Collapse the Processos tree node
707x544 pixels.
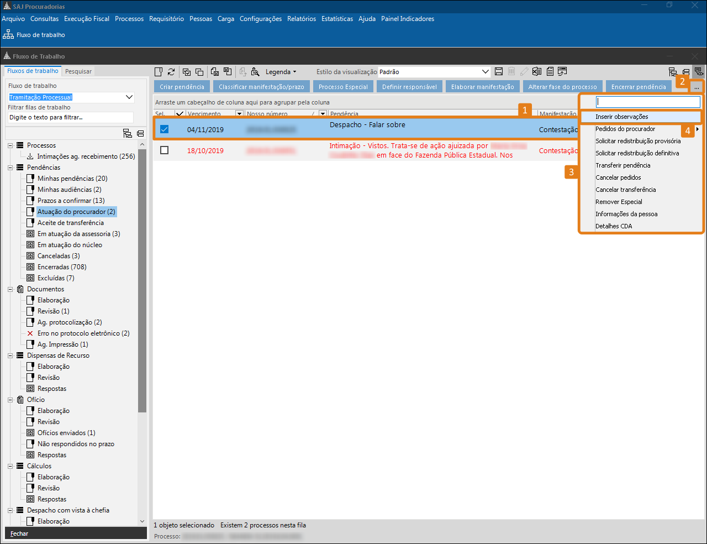point(10,145)
